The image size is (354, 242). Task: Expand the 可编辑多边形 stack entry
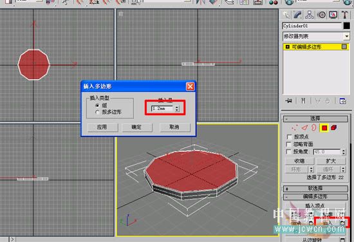click(288, 47)
